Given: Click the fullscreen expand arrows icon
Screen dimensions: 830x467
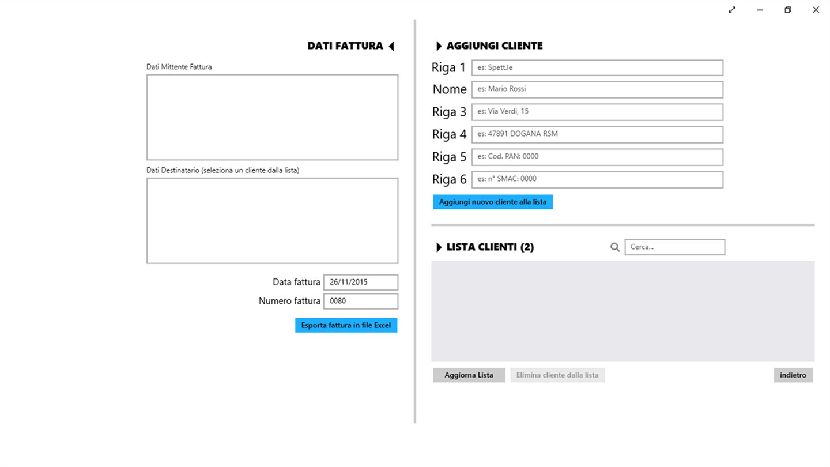Looking at the screenshot, I should coord(732,10).
